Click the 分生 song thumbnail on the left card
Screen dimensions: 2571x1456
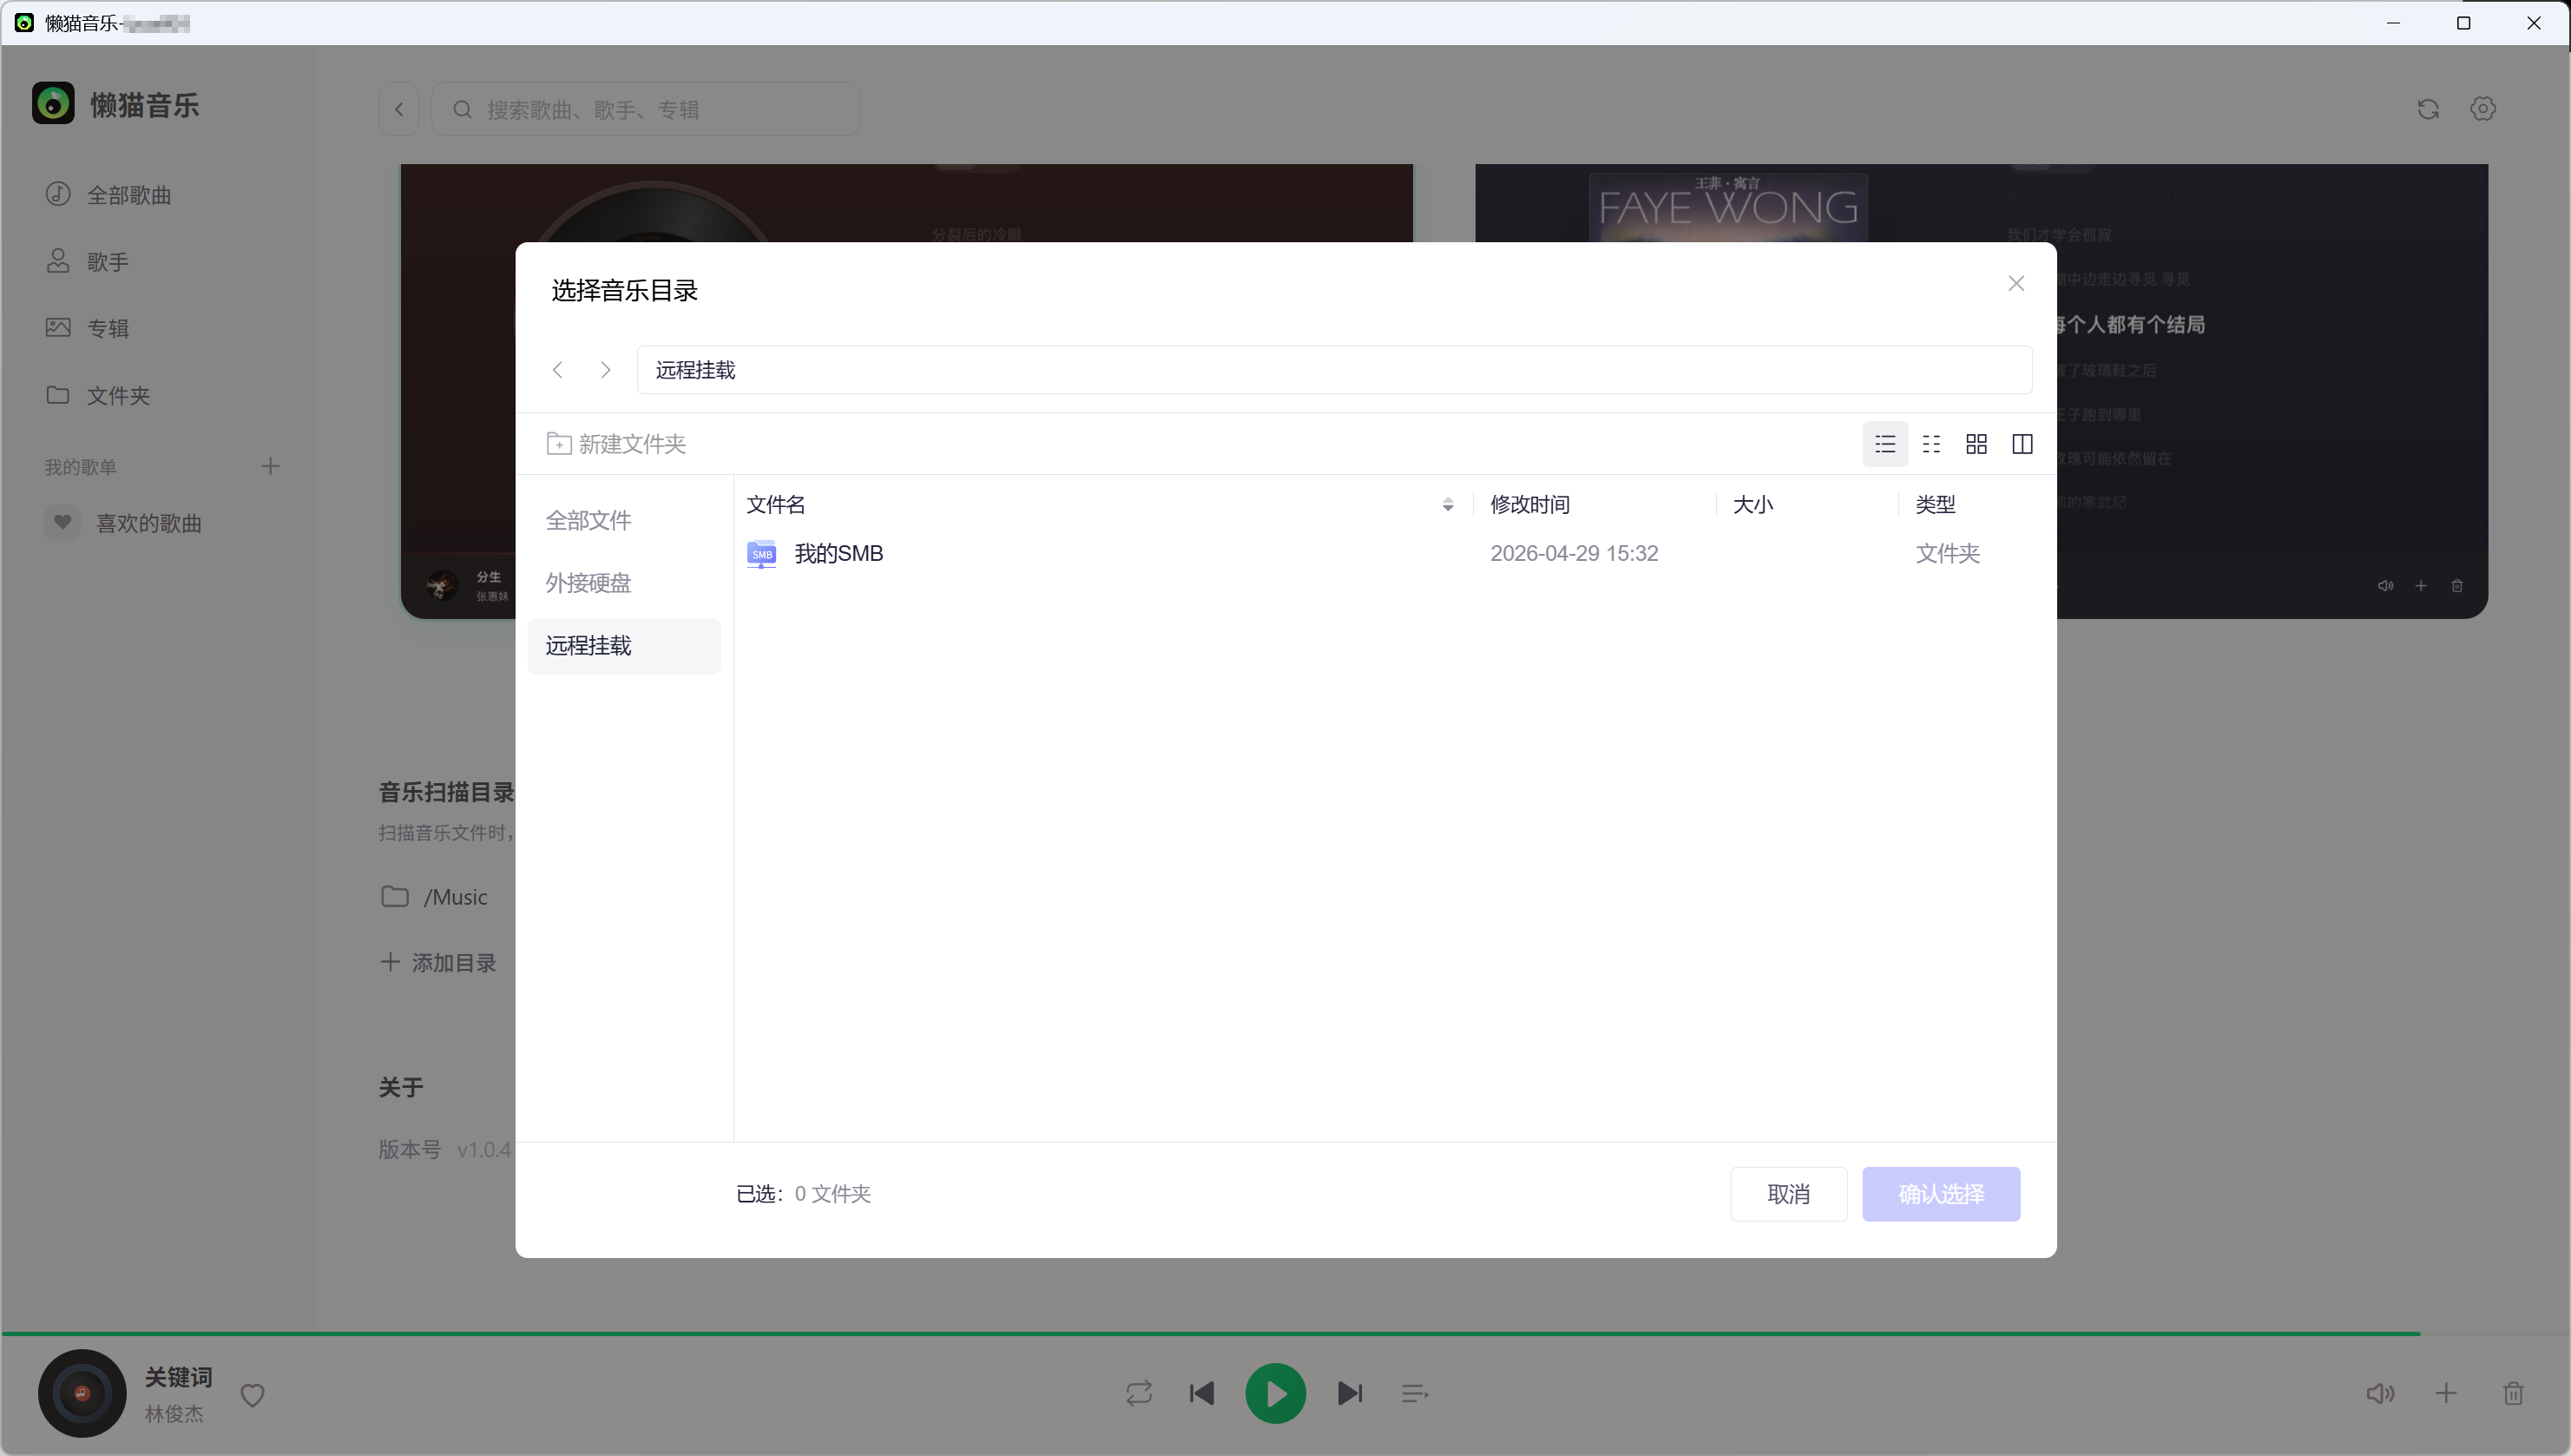(x=442, y=585)
